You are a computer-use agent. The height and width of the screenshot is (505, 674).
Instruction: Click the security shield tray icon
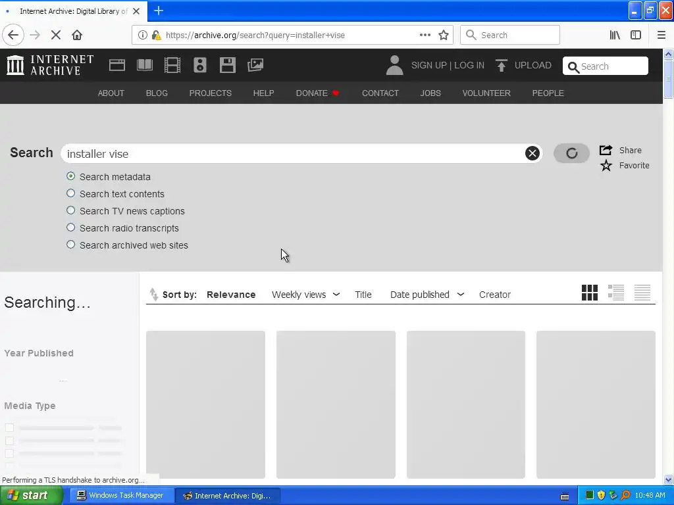point(602,496)
